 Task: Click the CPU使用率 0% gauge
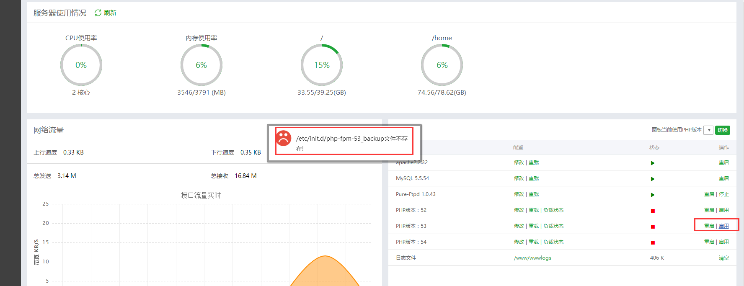[x=81, y=65]
